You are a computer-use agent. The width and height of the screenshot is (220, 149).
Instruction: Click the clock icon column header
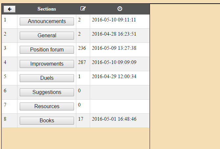tap(120, 9)
